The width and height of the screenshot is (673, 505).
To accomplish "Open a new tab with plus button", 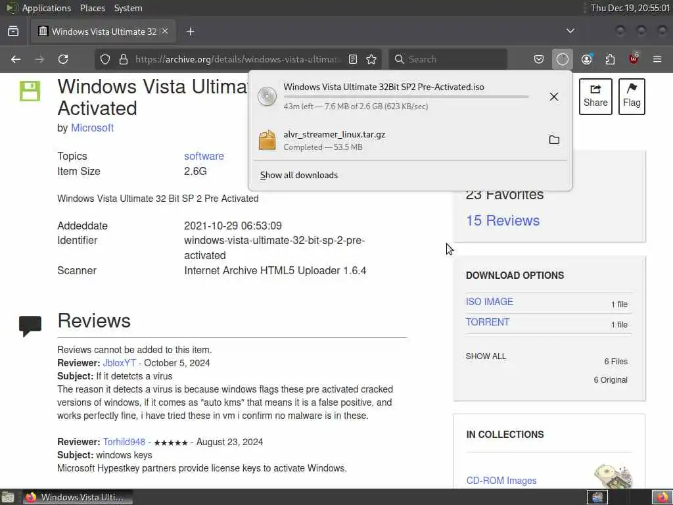I will click(x=191, y=32).
